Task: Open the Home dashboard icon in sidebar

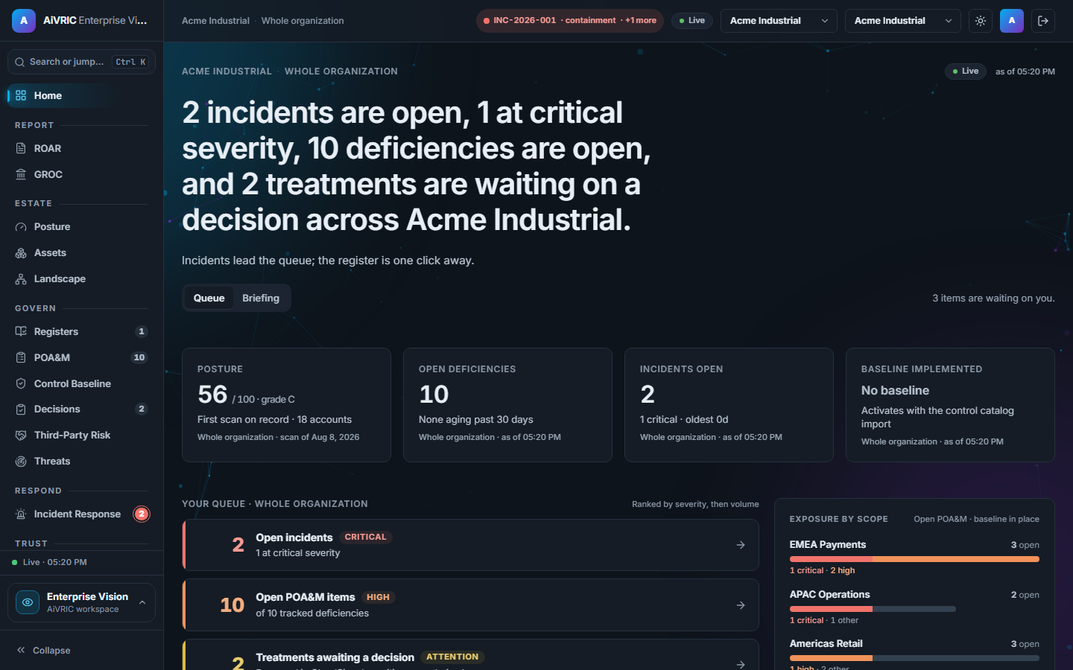Action: click(21, 95)
